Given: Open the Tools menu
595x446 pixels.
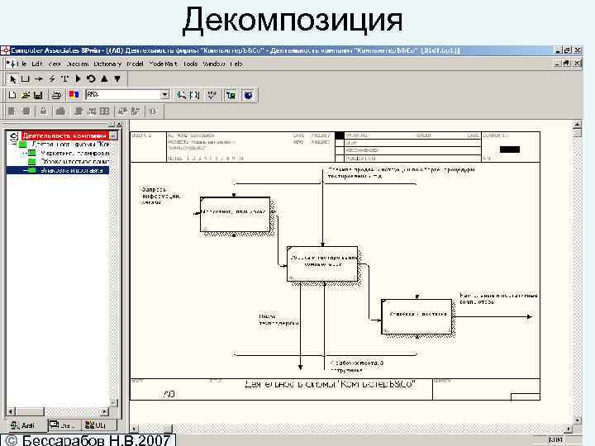Looking at the screenshot, I should [191, 64].
